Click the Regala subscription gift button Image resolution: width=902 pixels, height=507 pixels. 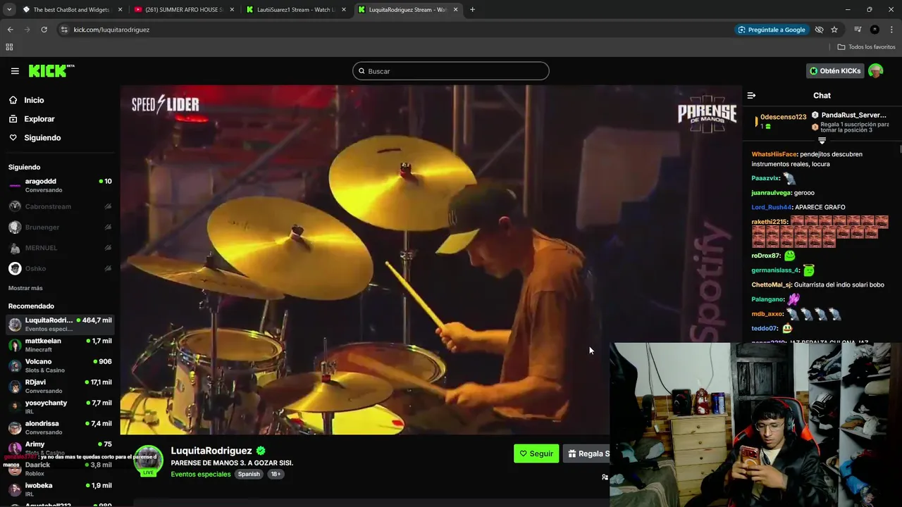(586, 453)
